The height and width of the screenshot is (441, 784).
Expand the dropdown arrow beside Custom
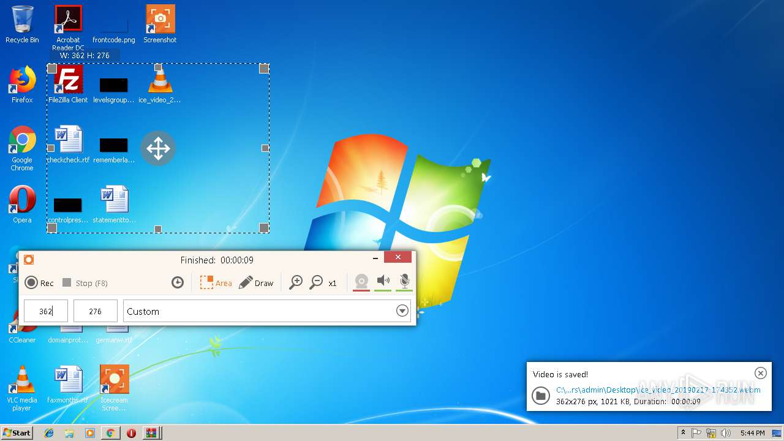pyautogui.click(x=402, y=311)
